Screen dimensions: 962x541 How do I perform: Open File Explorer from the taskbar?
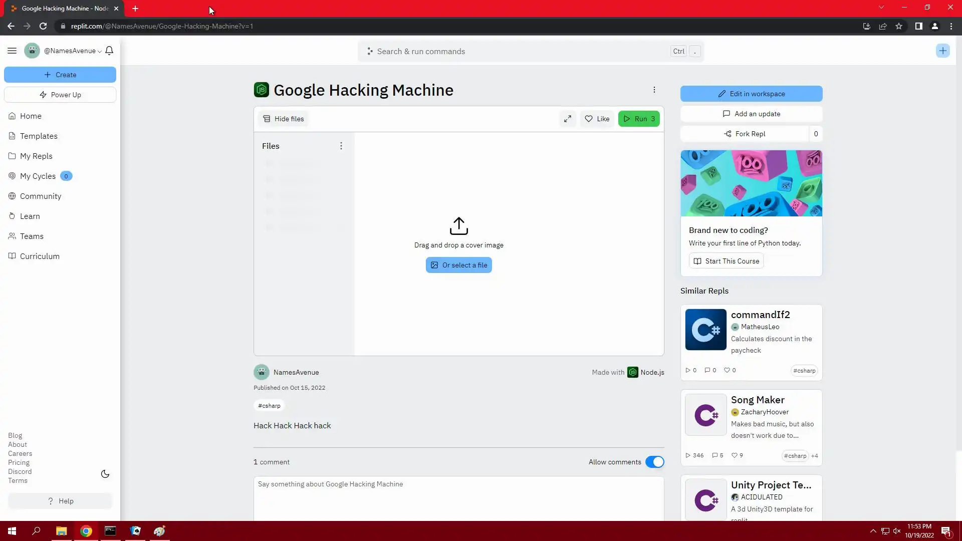click(x=61, y=531)
